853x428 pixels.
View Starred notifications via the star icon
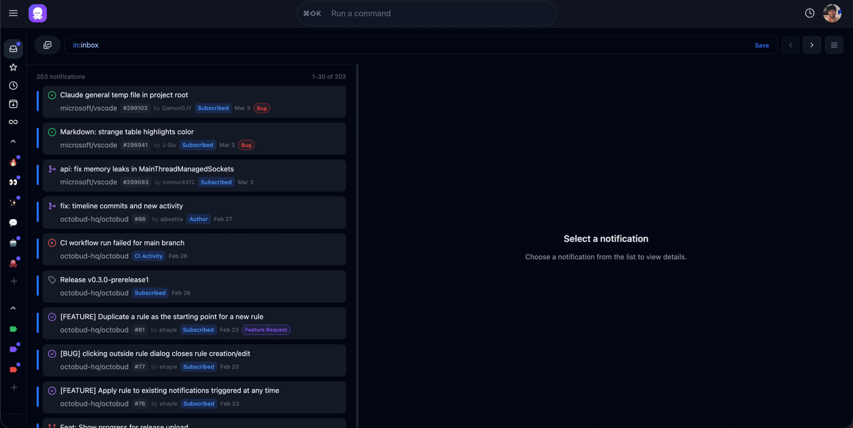12,67
